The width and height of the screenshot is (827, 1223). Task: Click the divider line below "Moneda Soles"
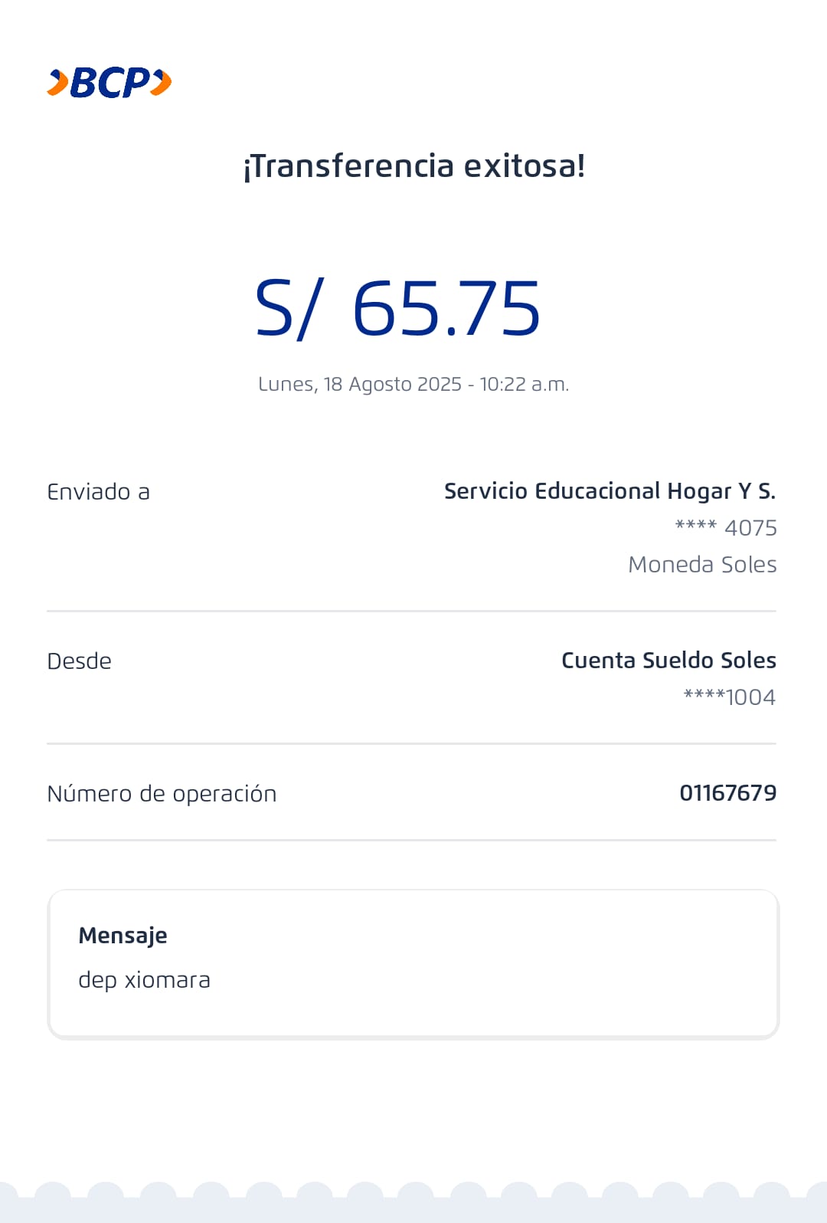tap(411, 611)
